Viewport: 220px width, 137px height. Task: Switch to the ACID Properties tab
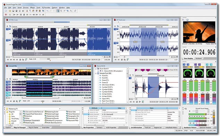pos(111,128)
